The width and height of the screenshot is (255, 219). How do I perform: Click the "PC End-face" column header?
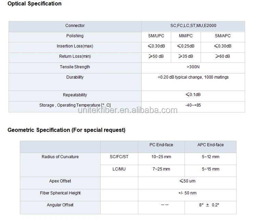click(161, 145)
